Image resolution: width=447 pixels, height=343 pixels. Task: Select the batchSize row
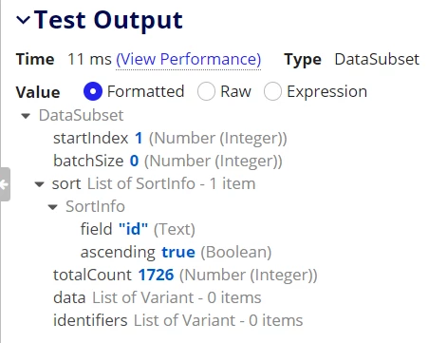click(x=168, y=161)
